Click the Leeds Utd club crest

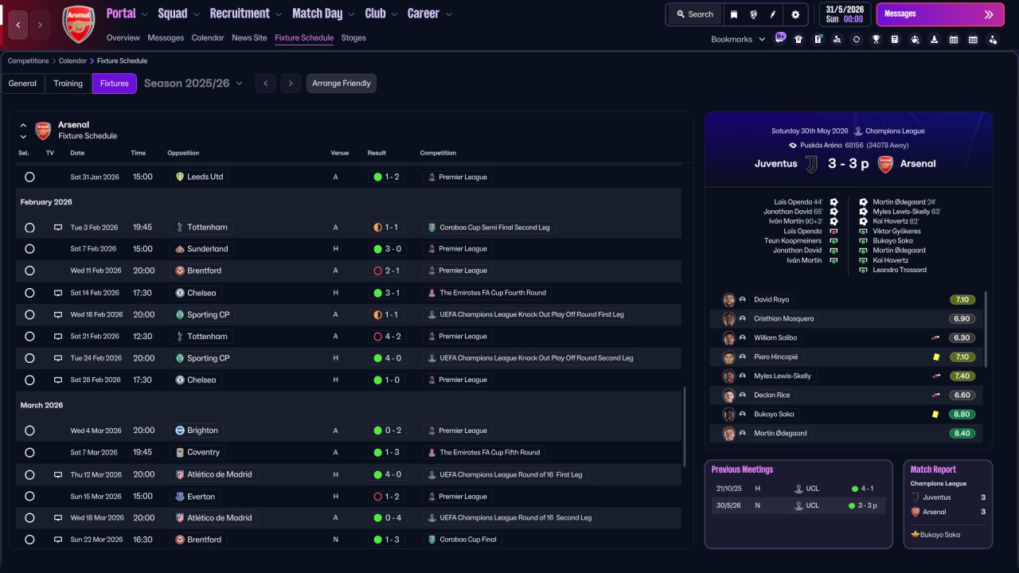[180, 177]
